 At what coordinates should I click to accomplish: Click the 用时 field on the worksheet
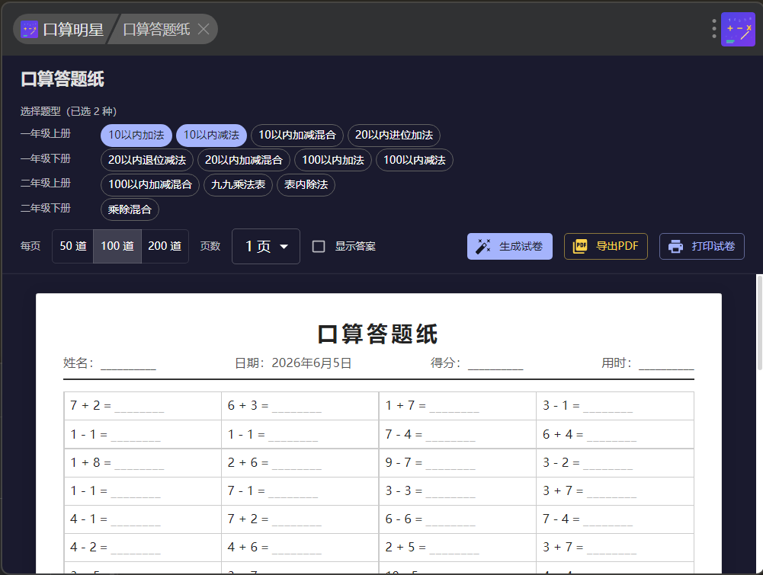[x=648, y=363]
